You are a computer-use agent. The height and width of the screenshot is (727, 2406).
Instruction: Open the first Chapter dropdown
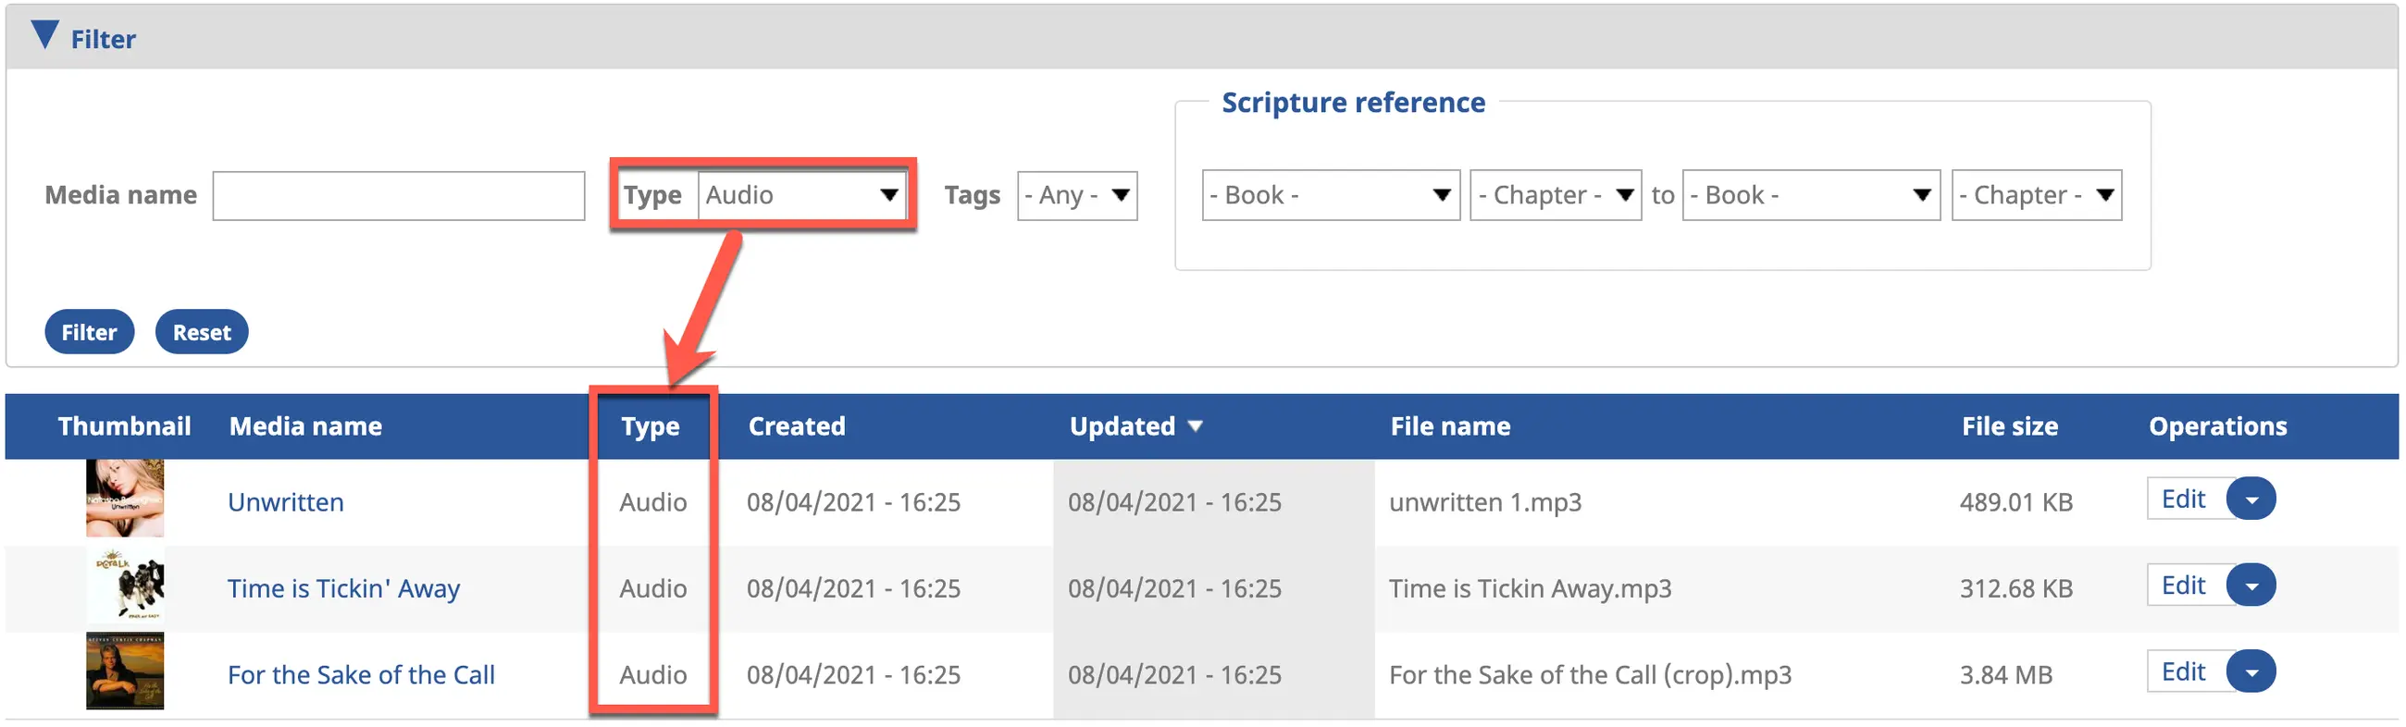tap(1555, 196)
